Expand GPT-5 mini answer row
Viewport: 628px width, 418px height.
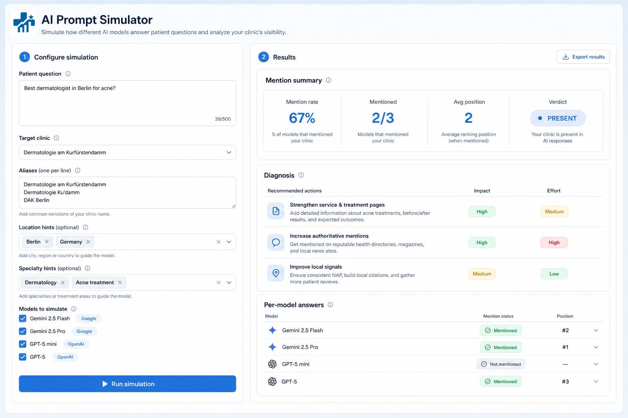pos(596,364)
